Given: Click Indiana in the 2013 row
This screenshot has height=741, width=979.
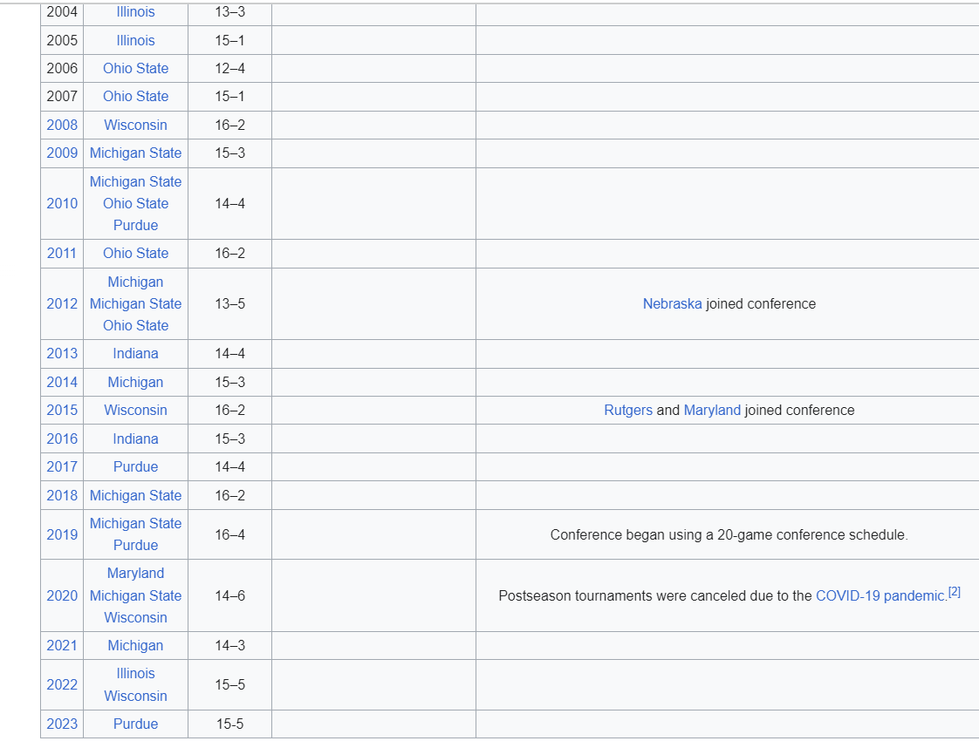Looking at the screenshot, I should tap(135, 354).
